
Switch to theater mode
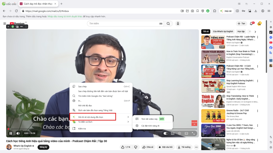click(x=186, y=133)
